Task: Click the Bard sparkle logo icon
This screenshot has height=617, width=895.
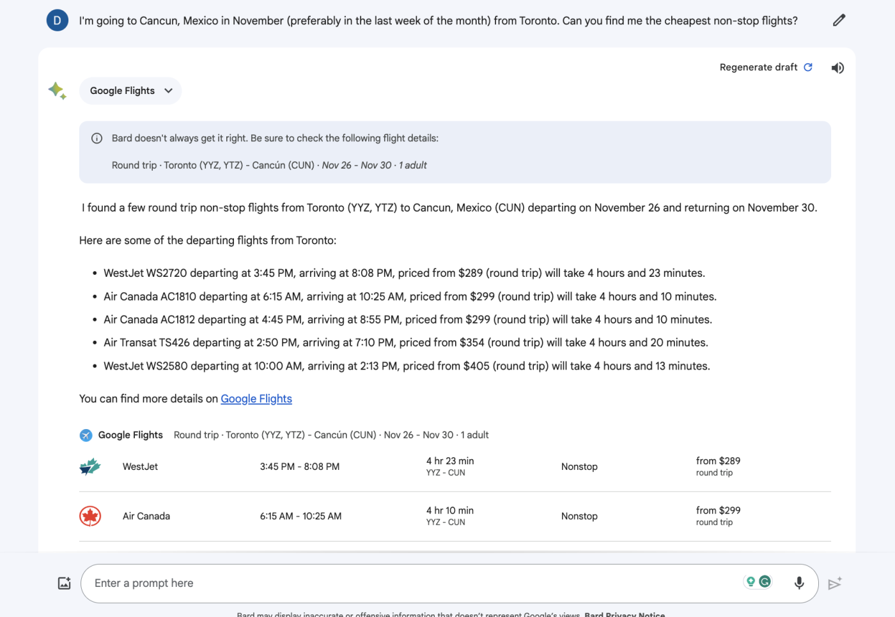Action: coord(58,91)
